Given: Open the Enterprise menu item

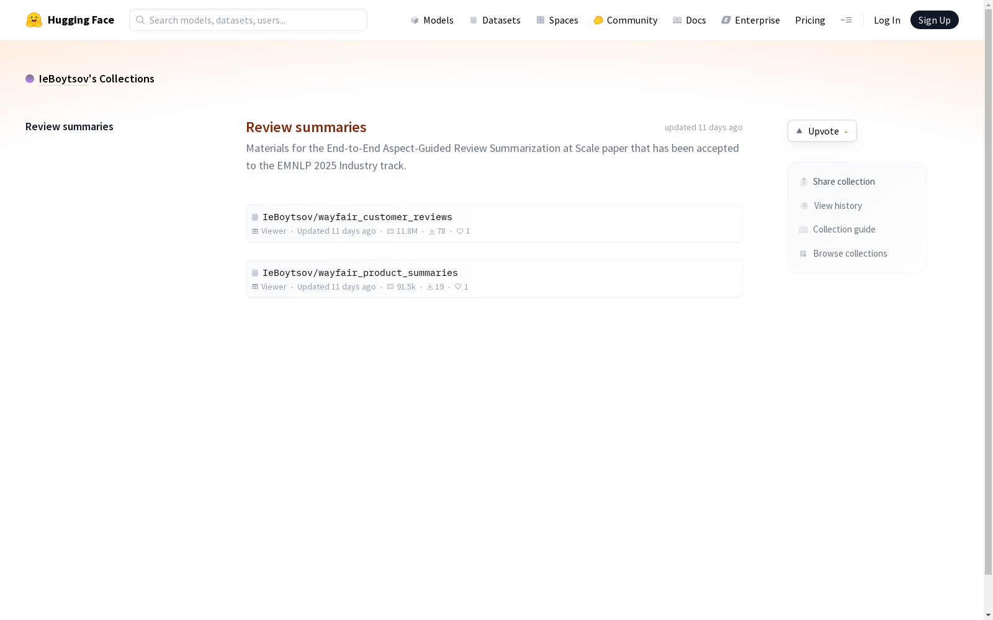Looking at the screenshot, I should point(751,20).
